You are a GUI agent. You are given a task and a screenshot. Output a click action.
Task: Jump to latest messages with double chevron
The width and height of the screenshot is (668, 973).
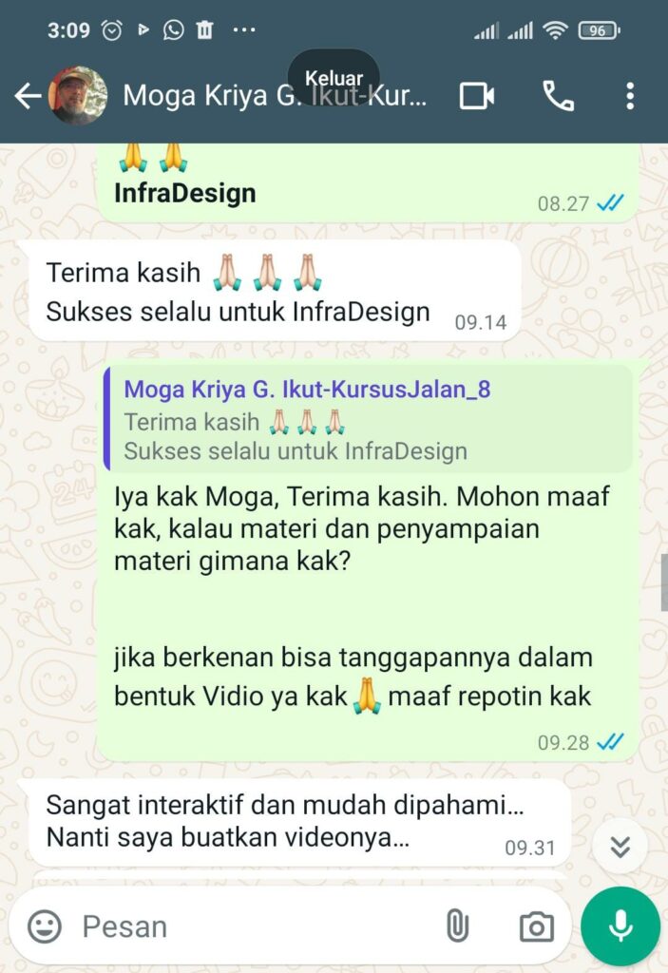[x=620, y=847]
